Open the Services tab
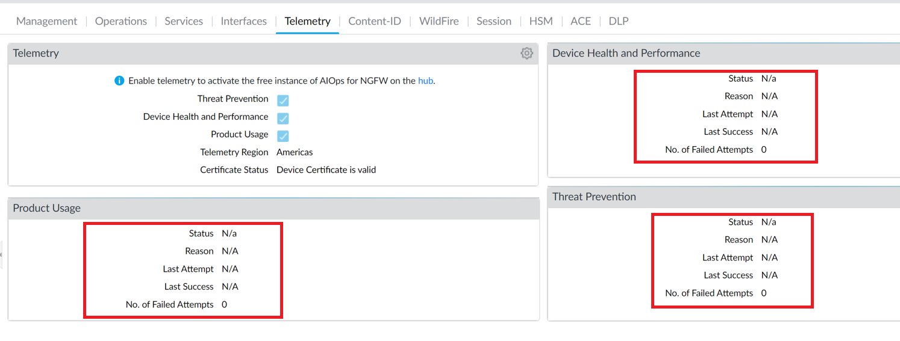The image size is (900, 341). [184, 21]
